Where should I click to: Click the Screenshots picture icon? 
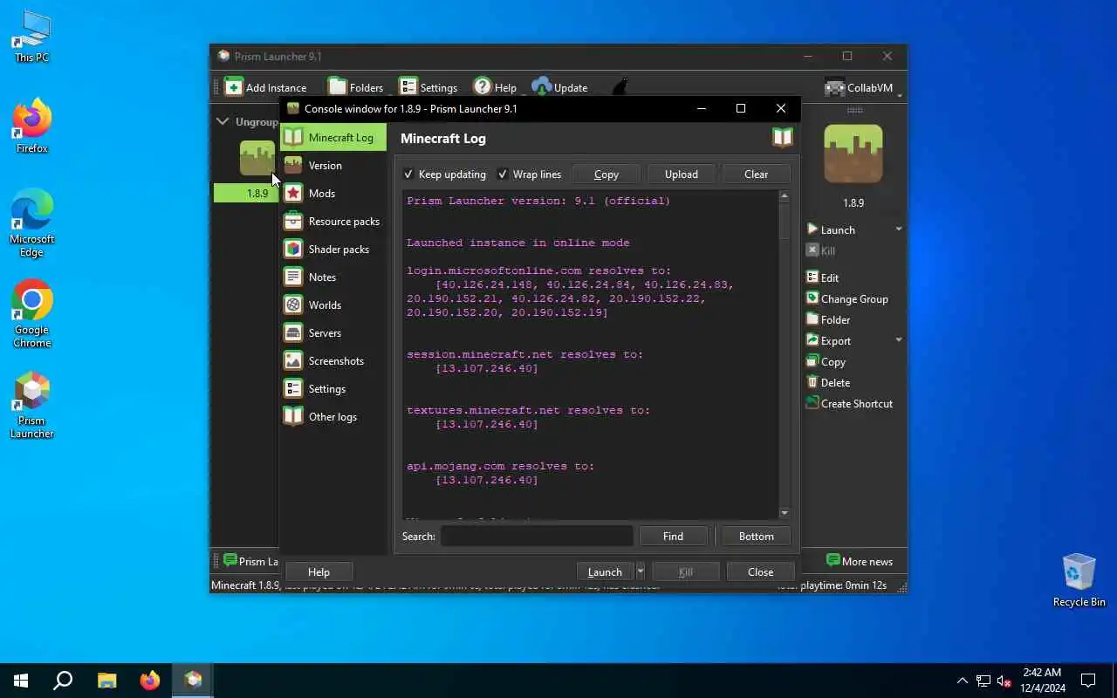pyautogui.click(x=293, y=360)
